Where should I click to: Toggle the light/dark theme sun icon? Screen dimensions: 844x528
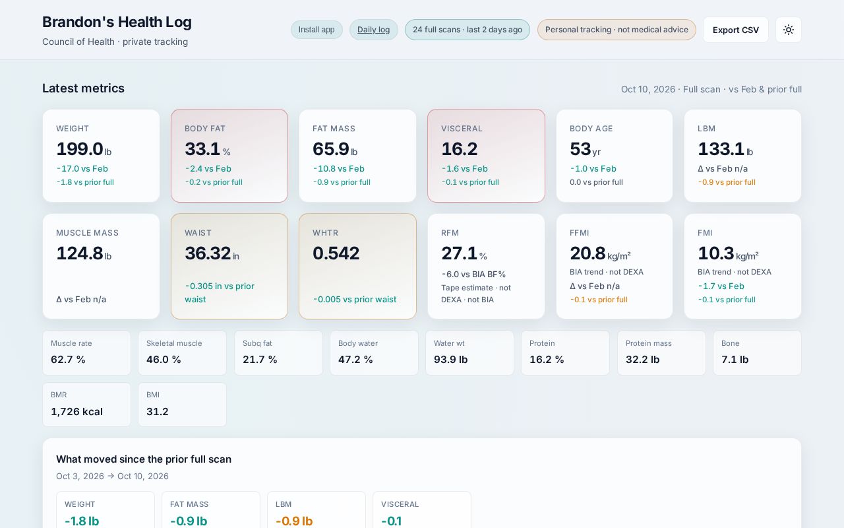coord(789,30)
